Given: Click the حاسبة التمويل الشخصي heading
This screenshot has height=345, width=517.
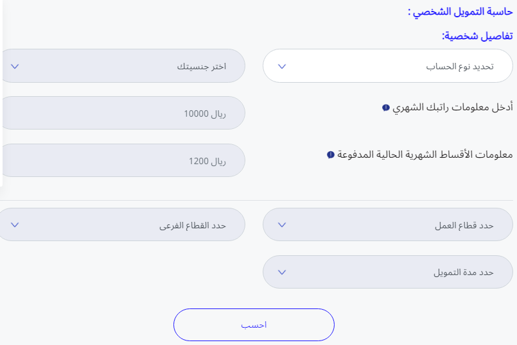Looking at the screenshot, I should coord(460,12).
